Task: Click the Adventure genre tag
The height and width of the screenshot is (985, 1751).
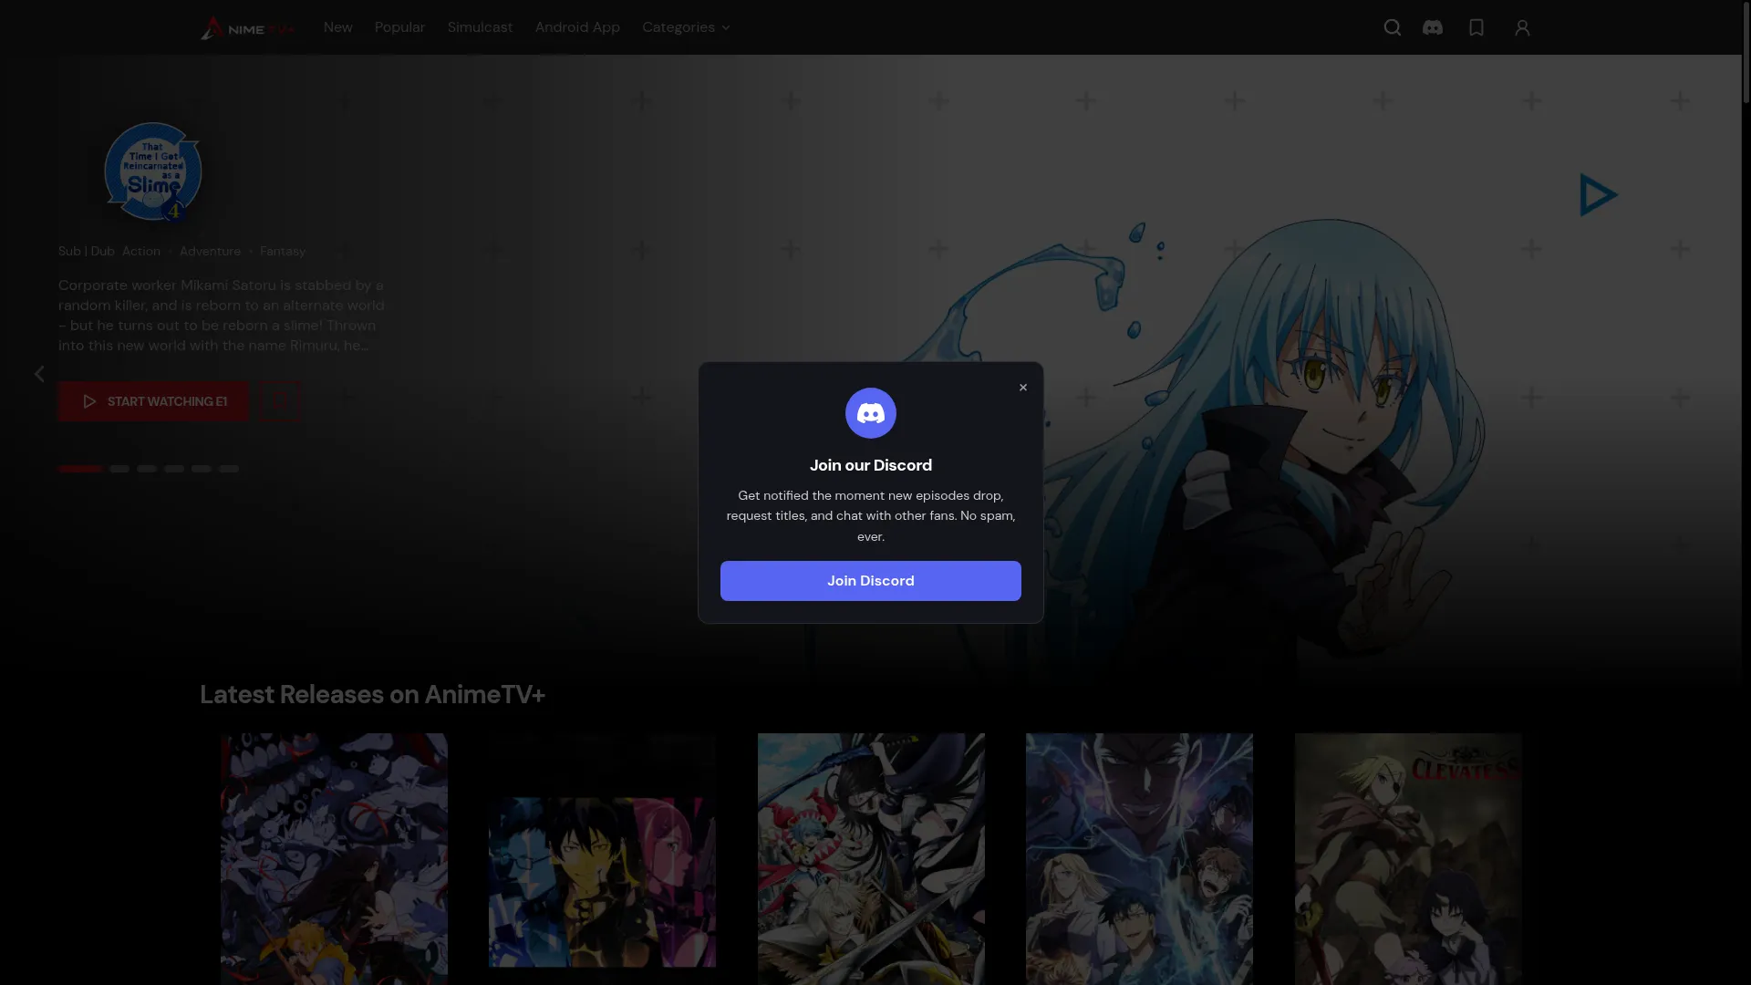Action: 210,251
